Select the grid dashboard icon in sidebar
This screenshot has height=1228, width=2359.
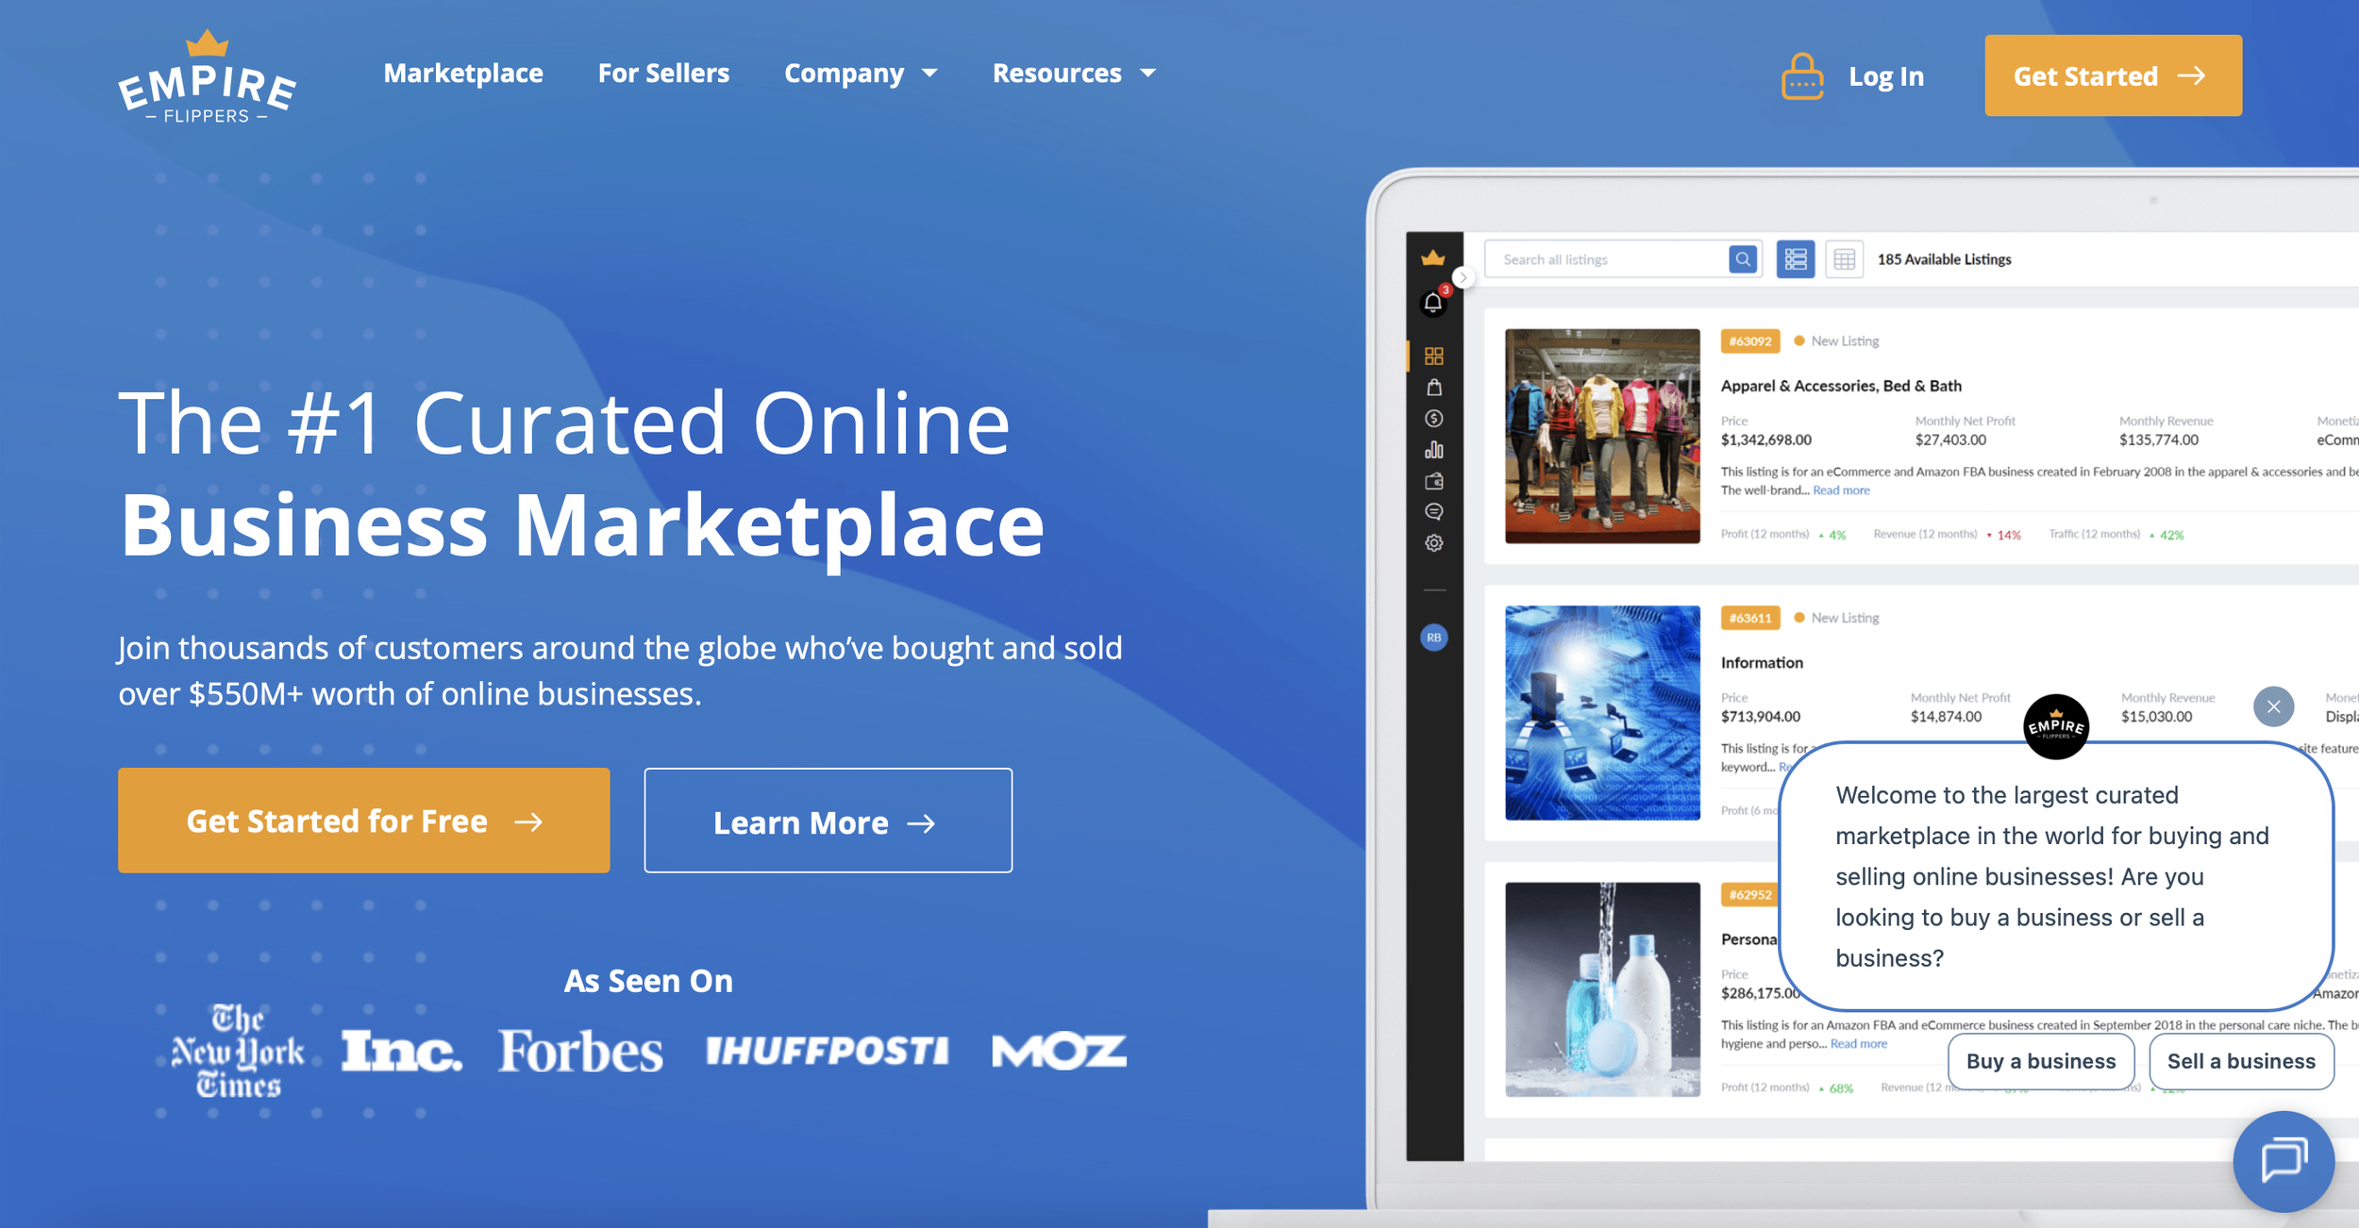coord(1433,356)
